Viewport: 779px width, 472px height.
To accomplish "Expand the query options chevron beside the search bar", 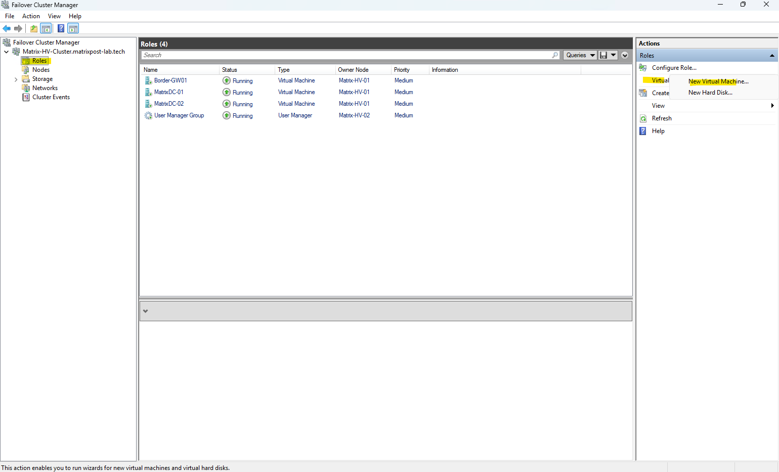I will 625,55.
